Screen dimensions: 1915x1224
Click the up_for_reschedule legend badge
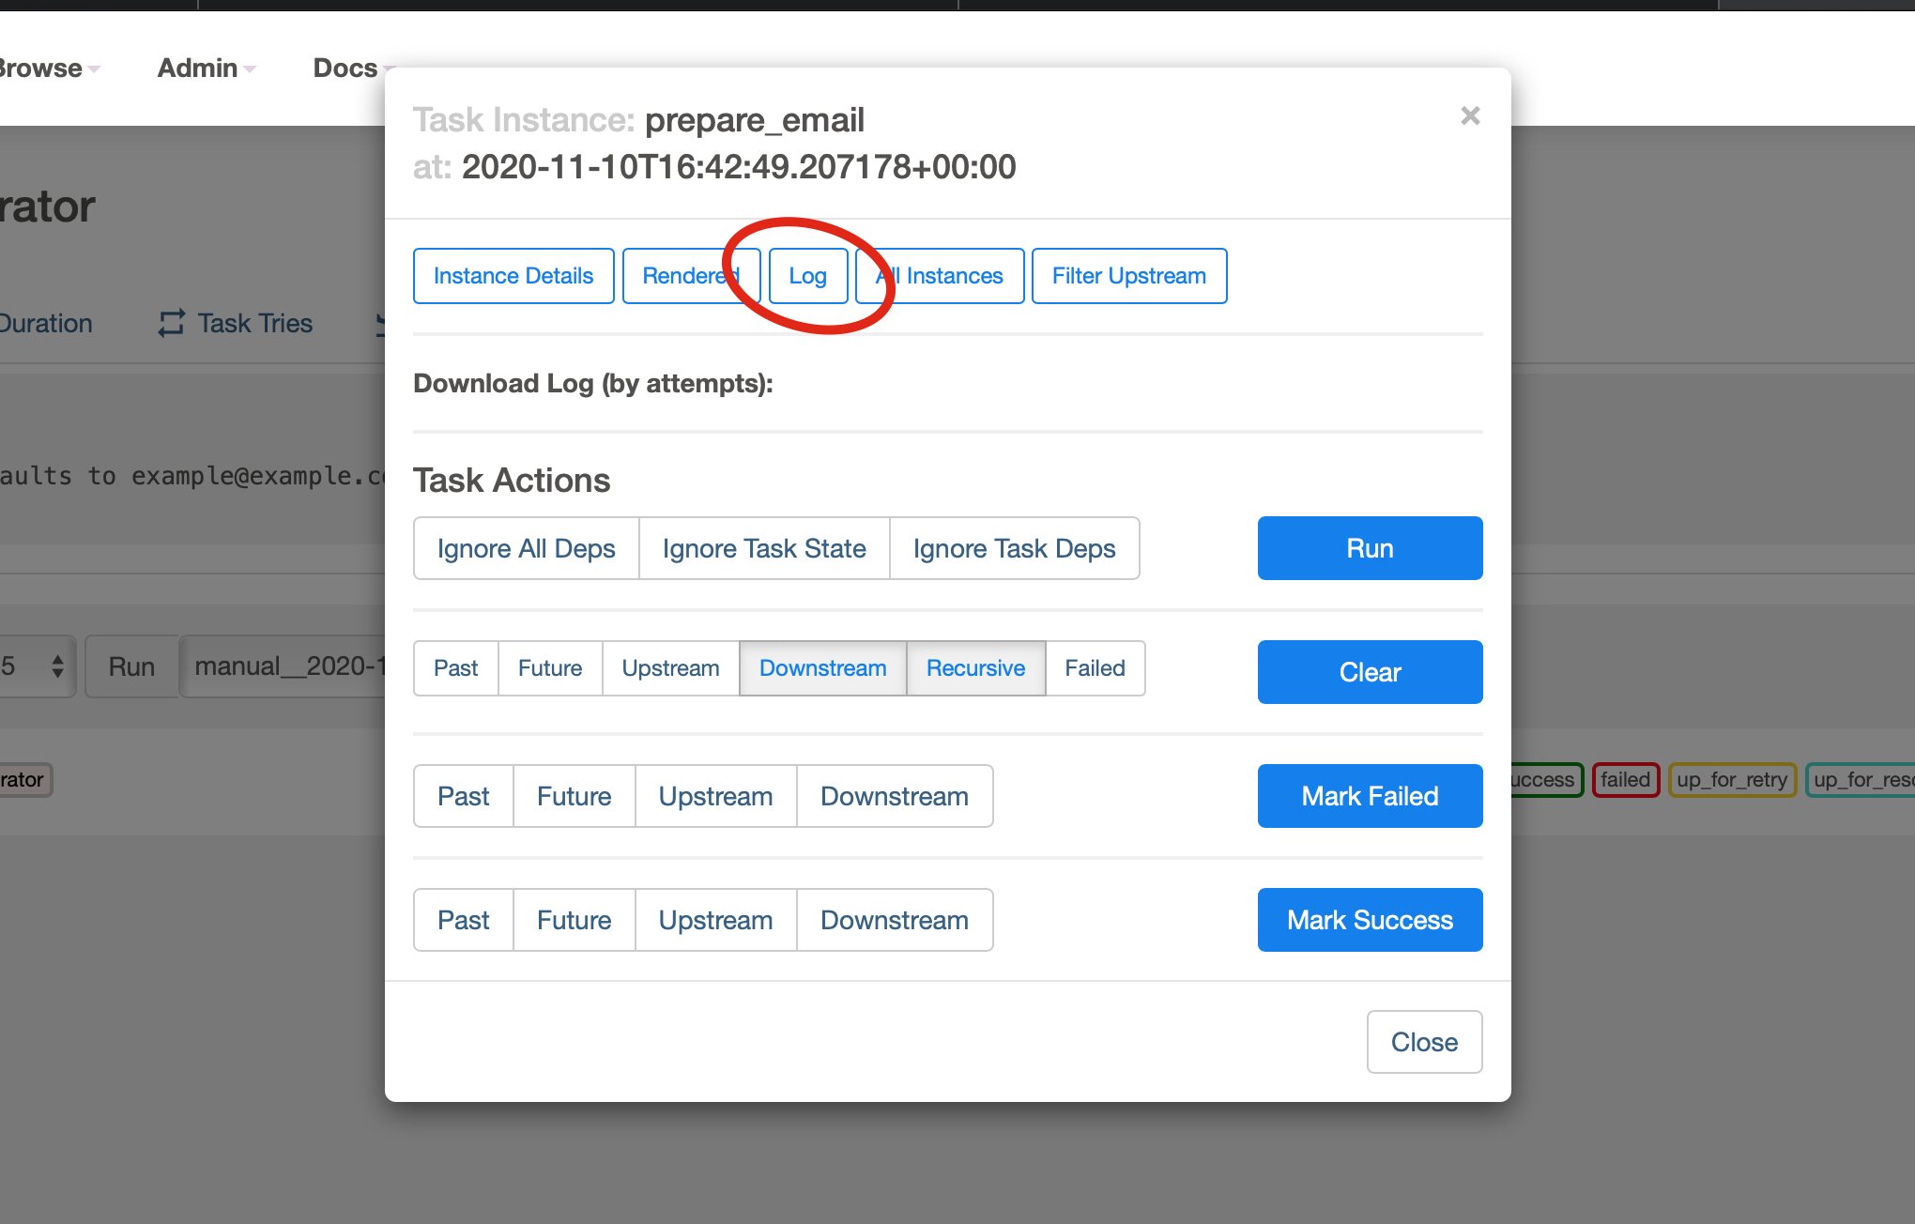1861,779
